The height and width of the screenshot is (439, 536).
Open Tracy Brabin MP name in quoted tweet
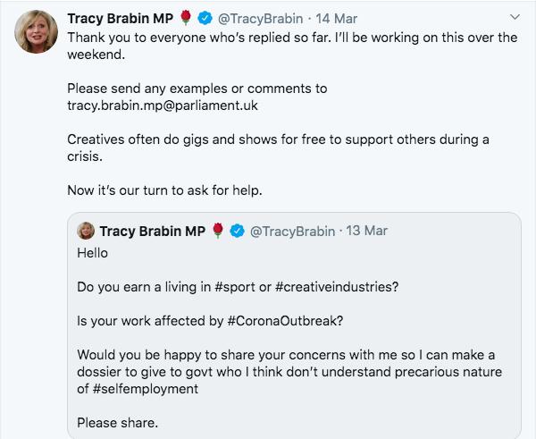153,232
